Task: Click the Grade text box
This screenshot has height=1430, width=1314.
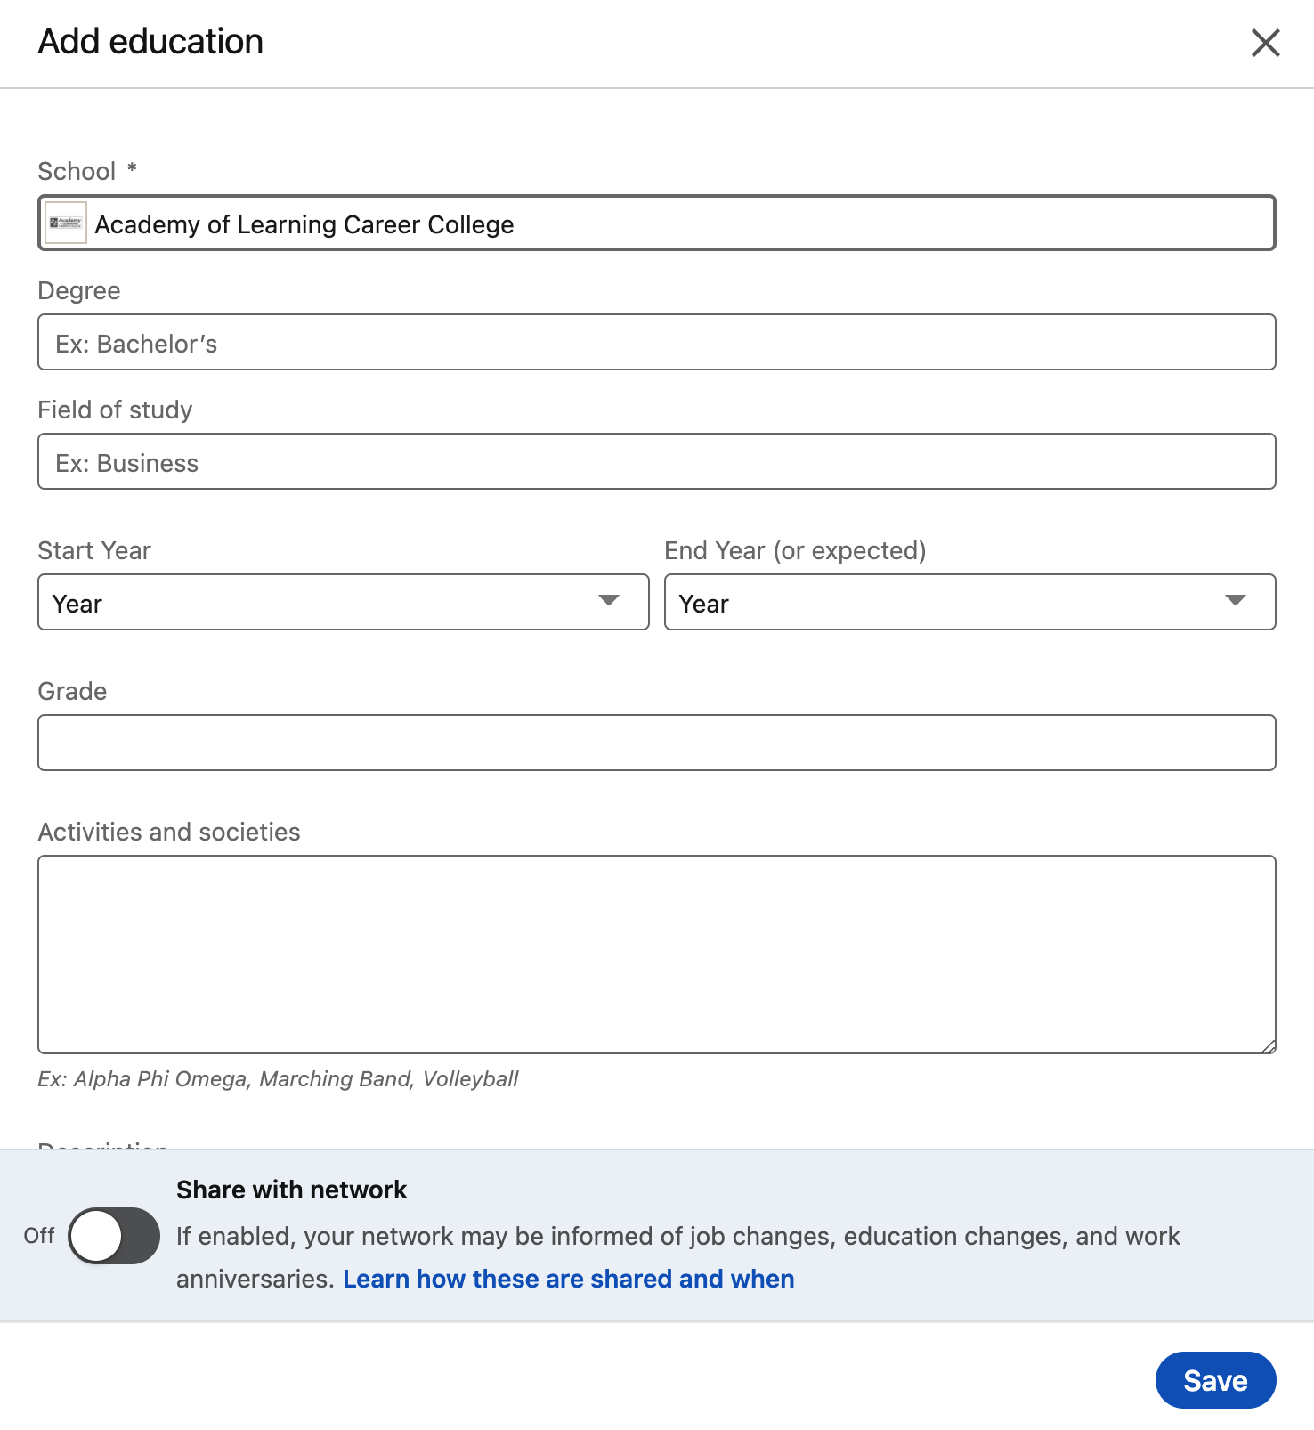Action: pyautogui.click(x=656, y=743)
